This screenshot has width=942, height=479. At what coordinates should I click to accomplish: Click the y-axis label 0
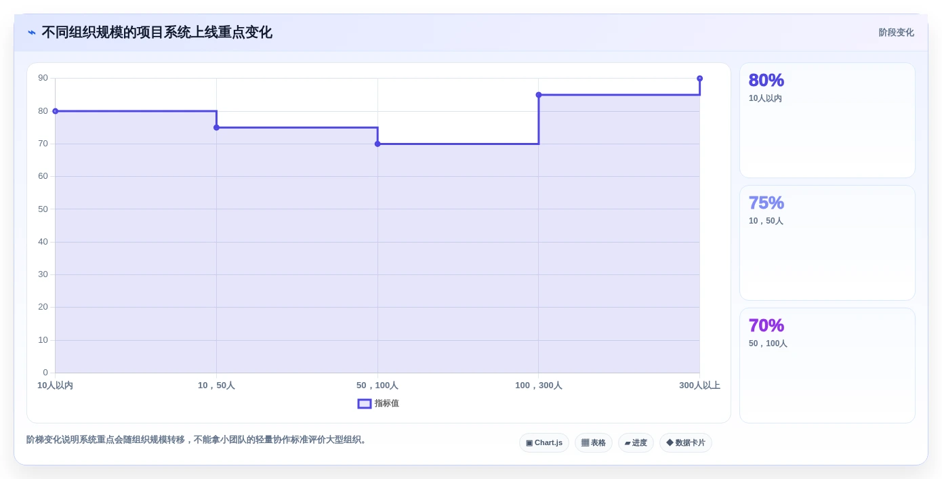pyautogui.click(x=45, y=373)
